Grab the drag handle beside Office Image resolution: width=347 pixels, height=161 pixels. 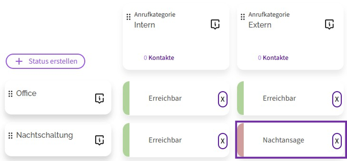point(10,94)
